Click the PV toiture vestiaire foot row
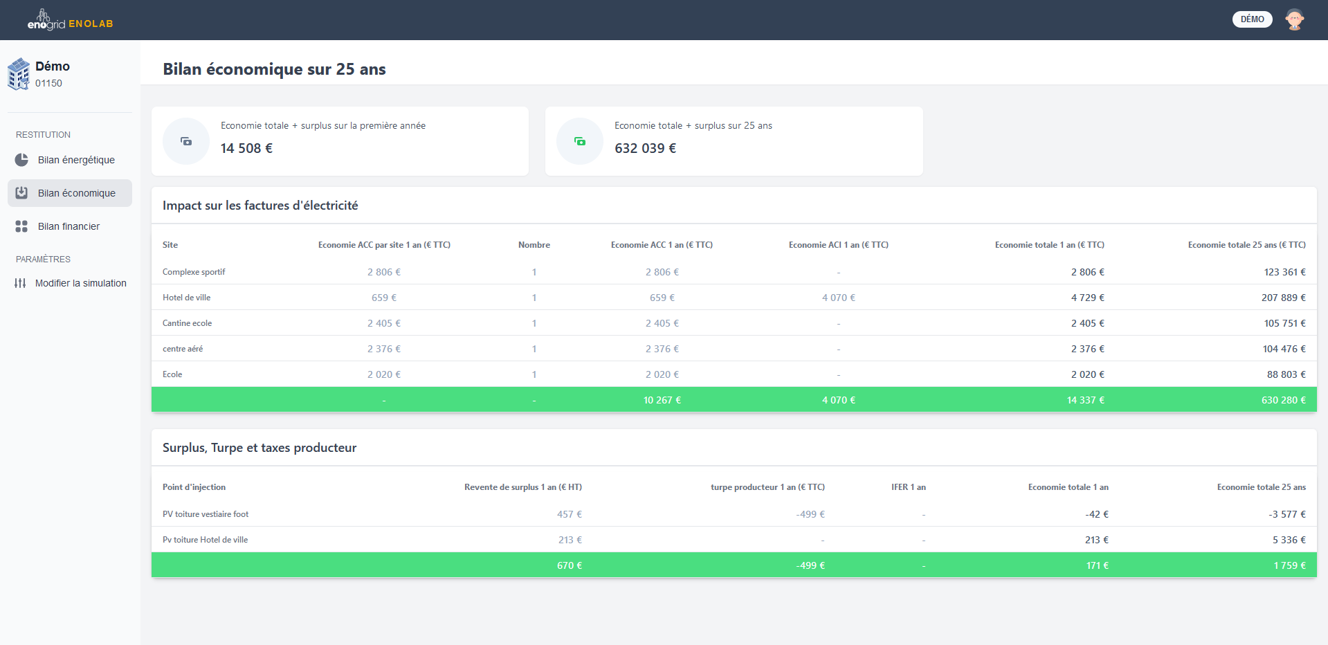Viewport: 1328px width, 645px height. [206, 514]
